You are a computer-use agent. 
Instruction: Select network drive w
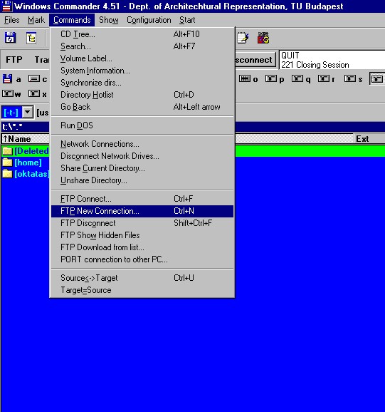(12, 94)
